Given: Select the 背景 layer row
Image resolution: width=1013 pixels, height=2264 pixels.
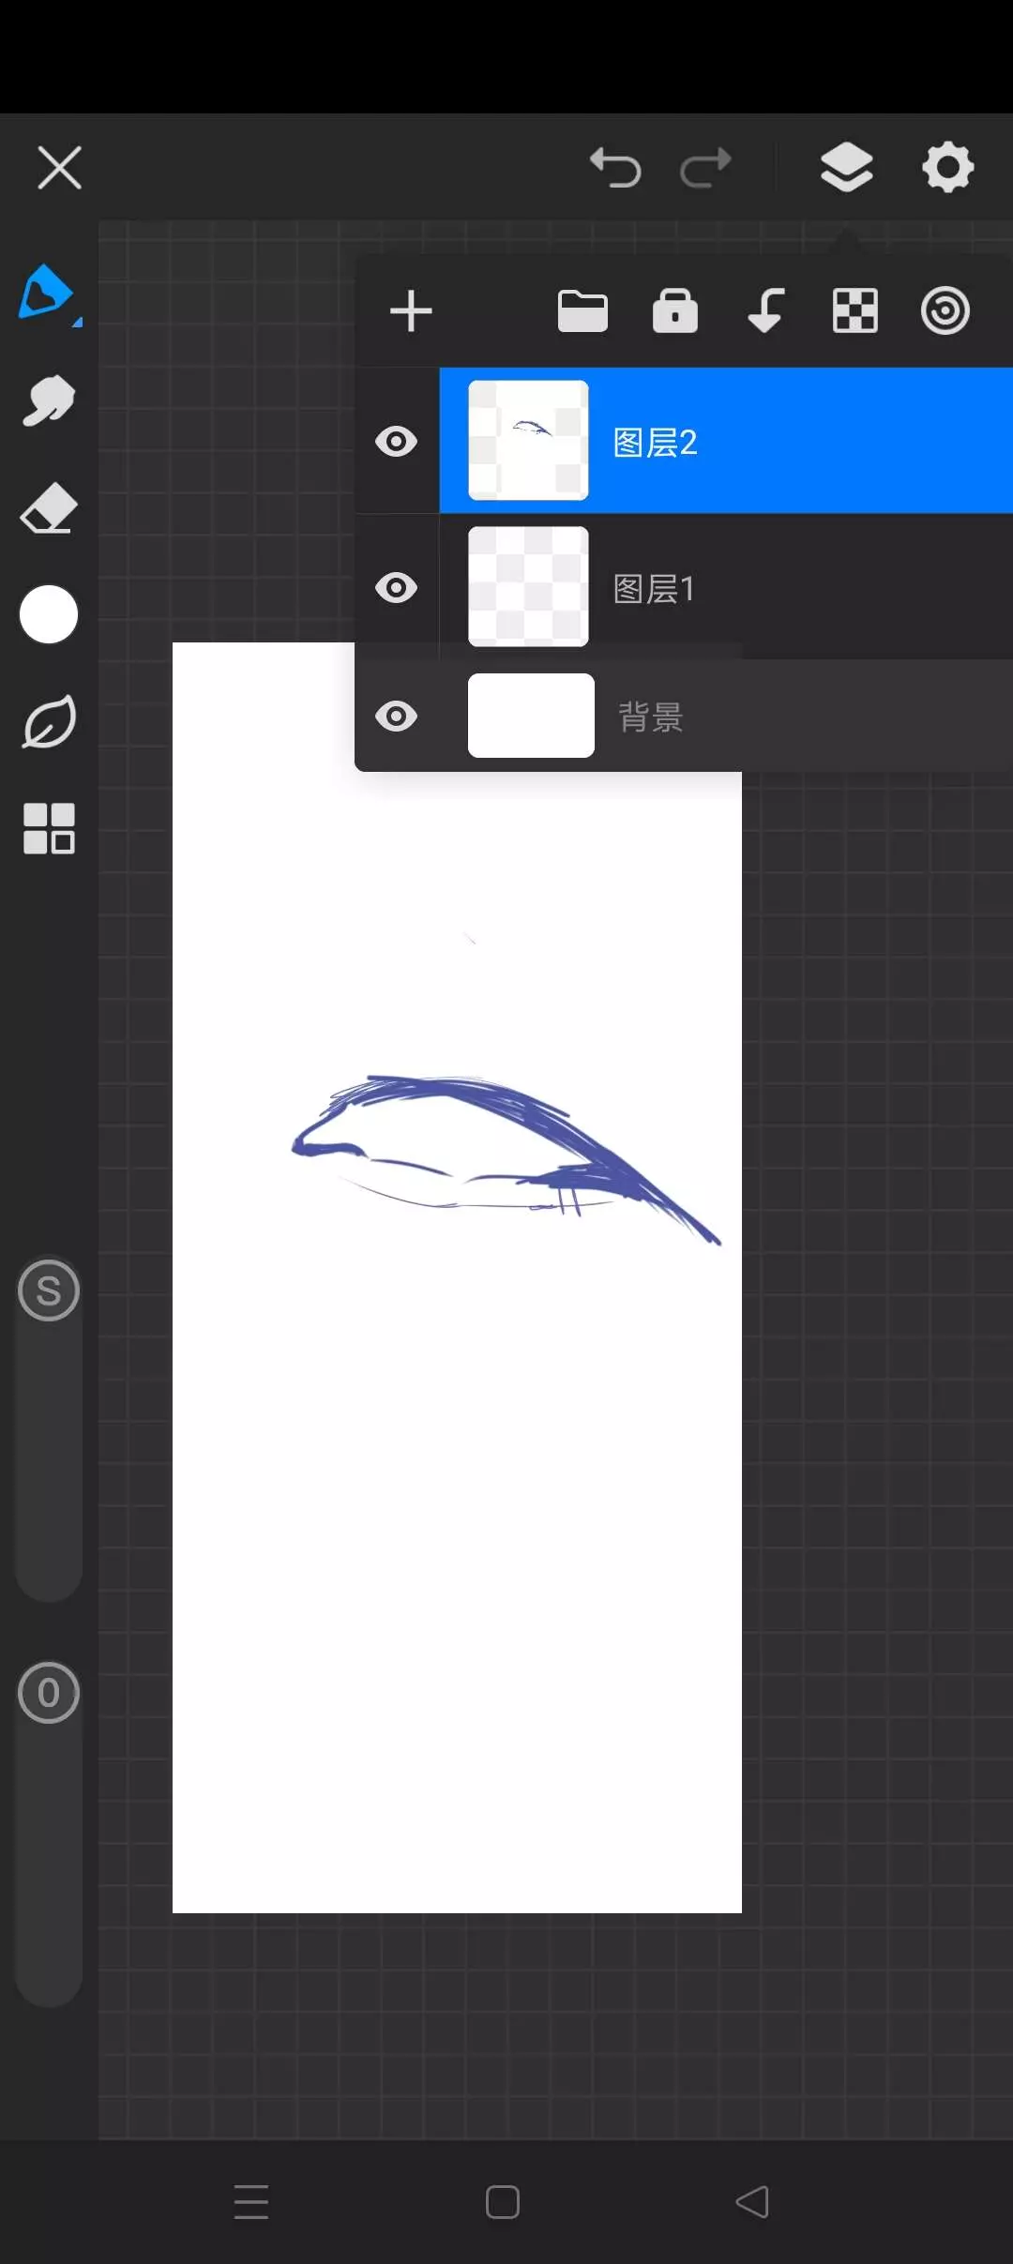Looking at the screenshot, I should pos(684,716).
